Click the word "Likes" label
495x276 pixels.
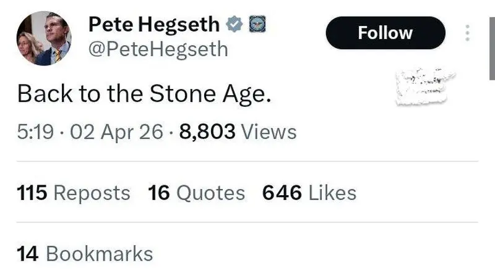(x=332, y=193)
